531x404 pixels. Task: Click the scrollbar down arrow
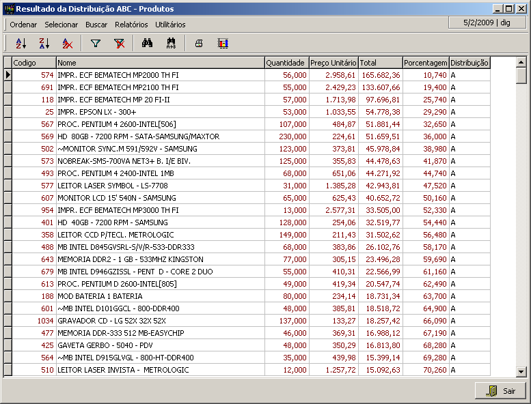[521, 371]
